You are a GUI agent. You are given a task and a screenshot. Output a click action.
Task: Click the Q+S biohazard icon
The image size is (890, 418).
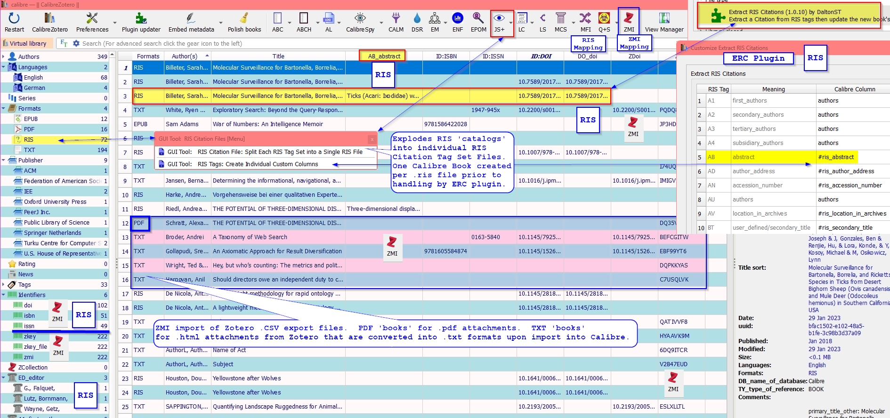coord(604,19)
